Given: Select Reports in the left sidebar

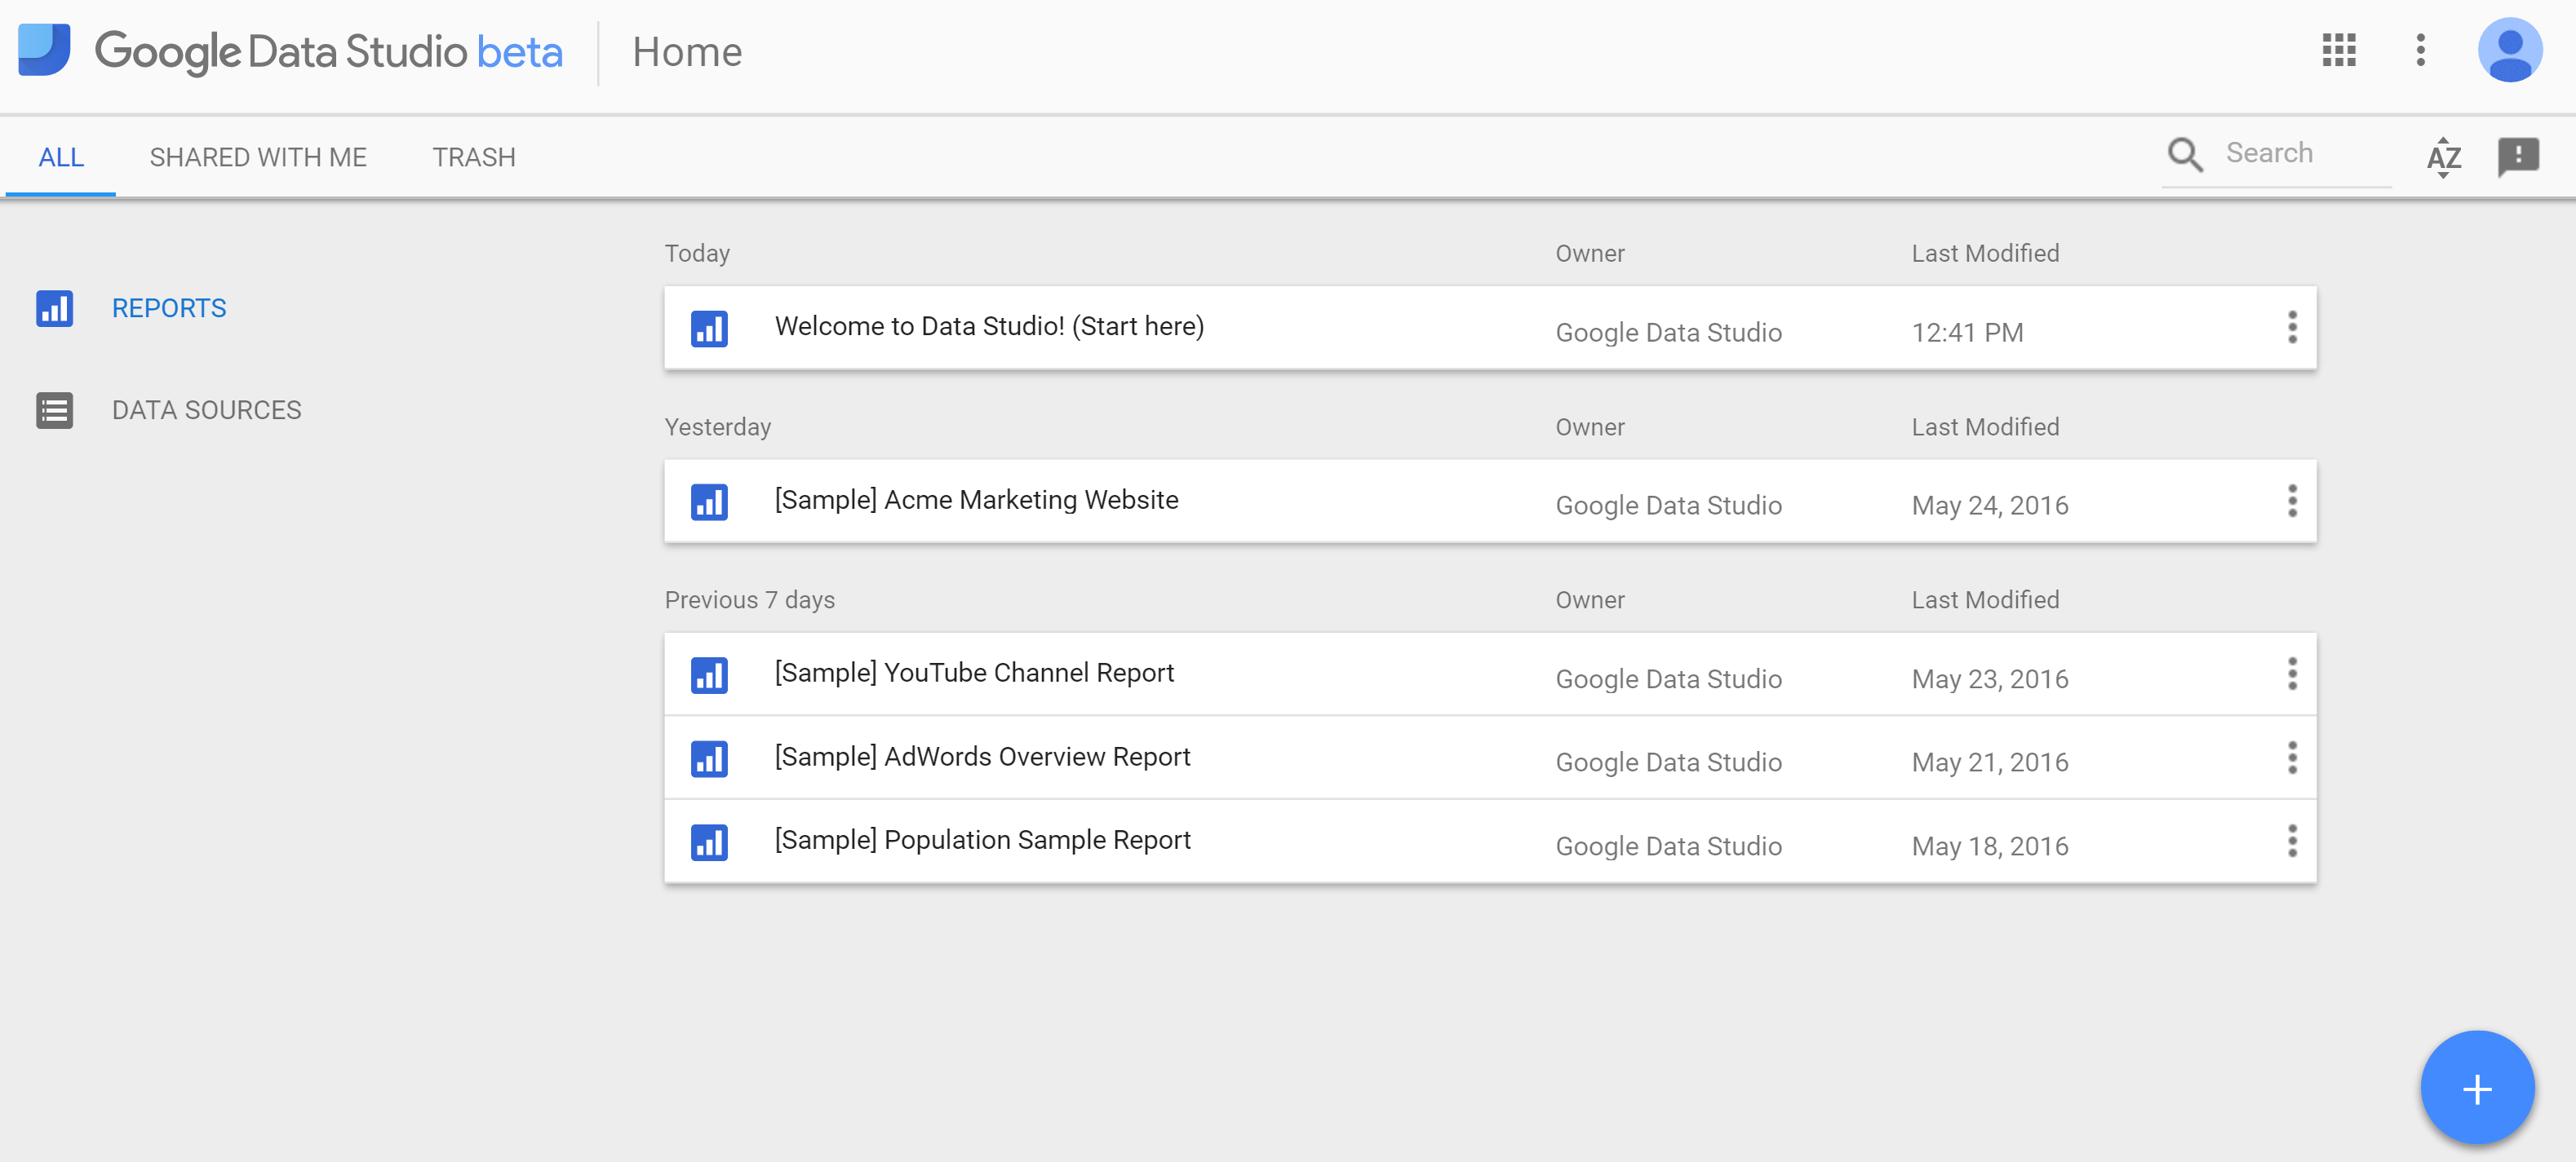Looking at the screenshot, I should [168, 307].
